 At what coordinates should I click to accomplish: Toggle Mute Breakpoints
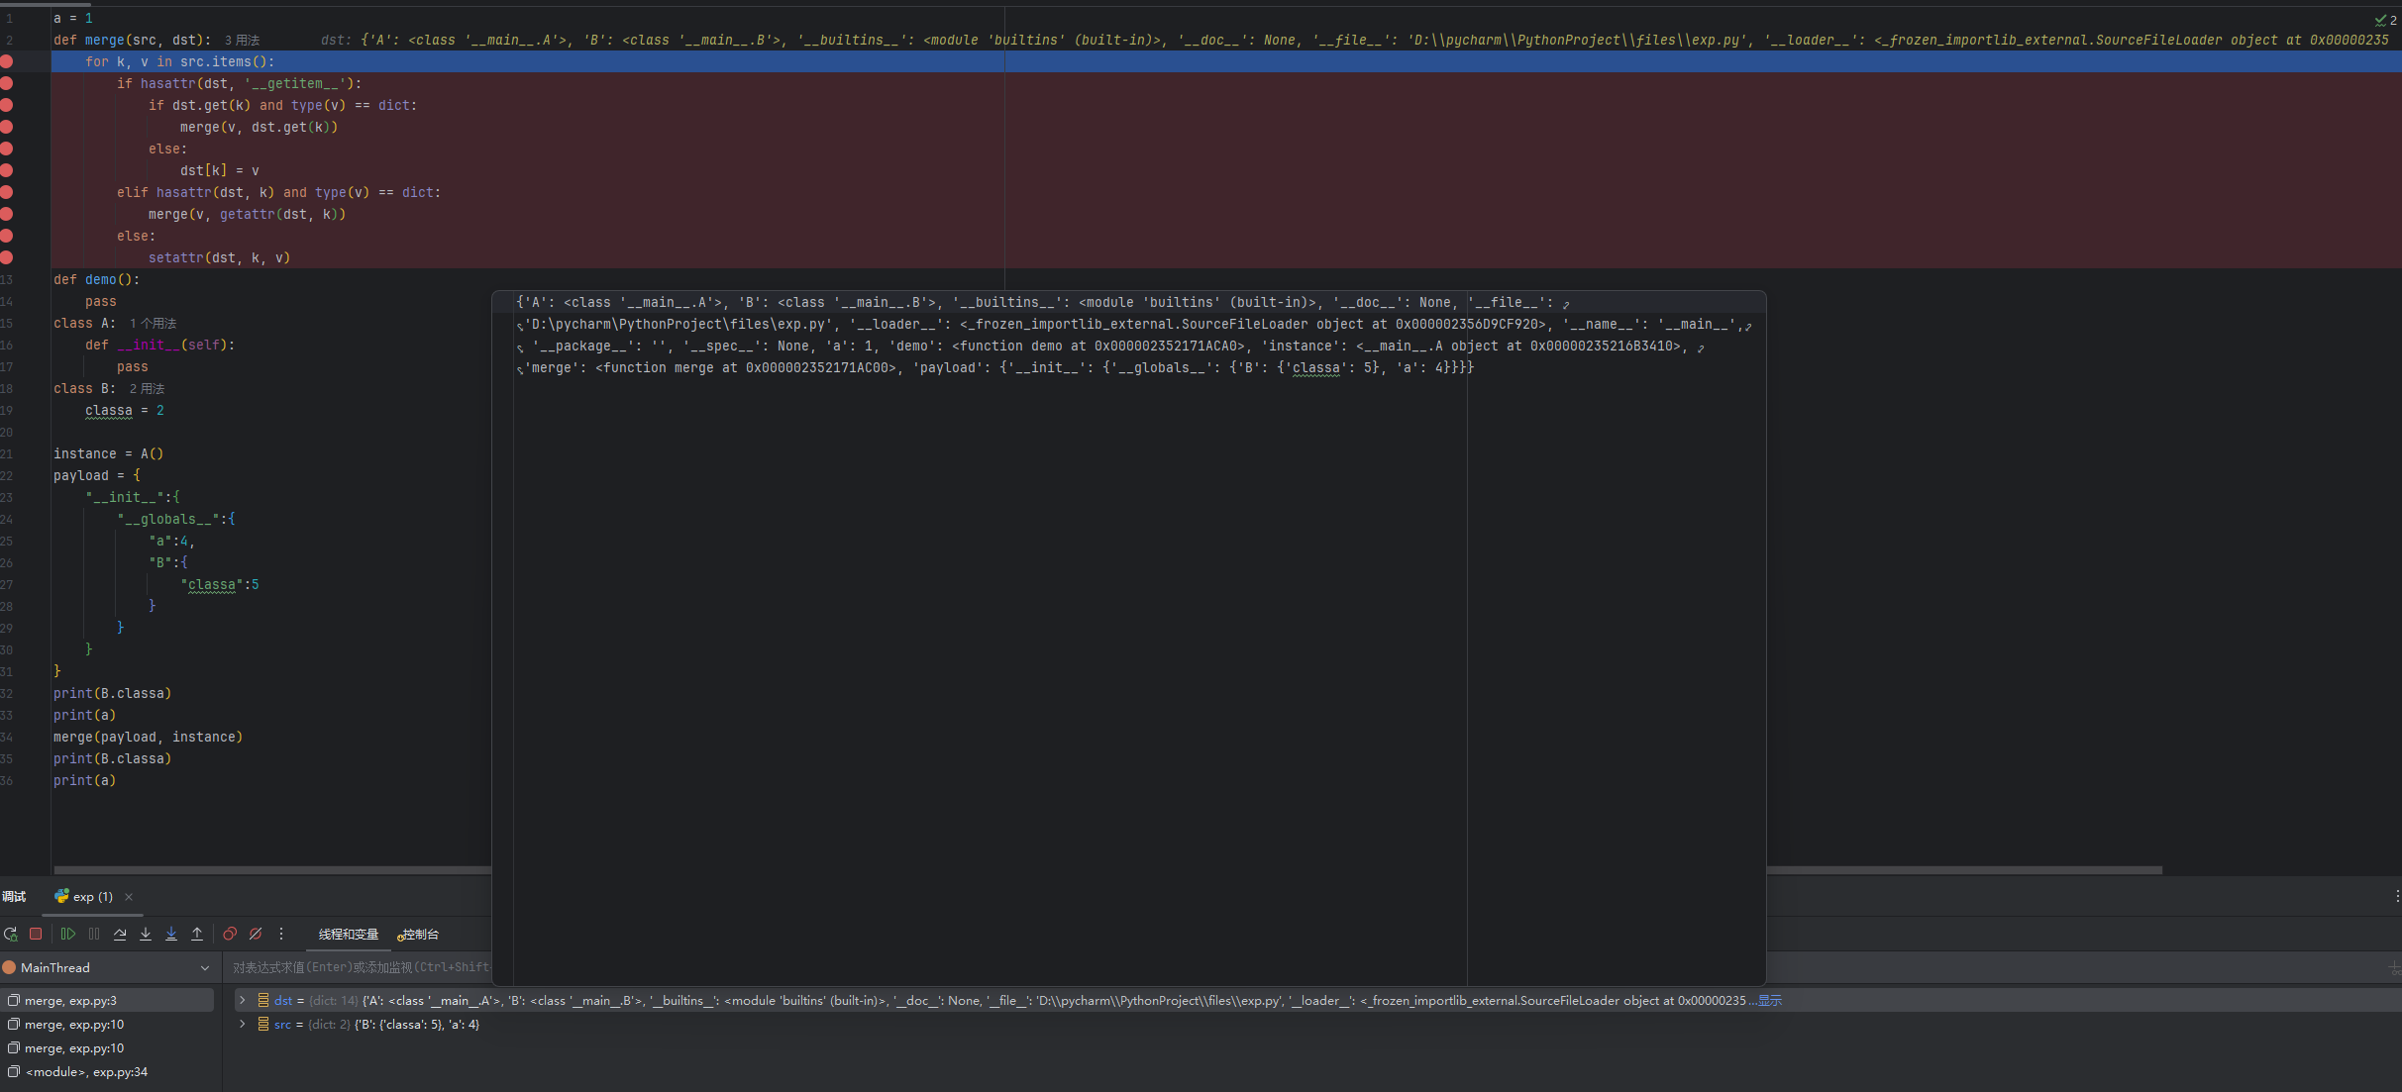256,934
